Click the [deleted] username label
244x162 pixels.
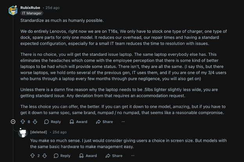(38, 132)
